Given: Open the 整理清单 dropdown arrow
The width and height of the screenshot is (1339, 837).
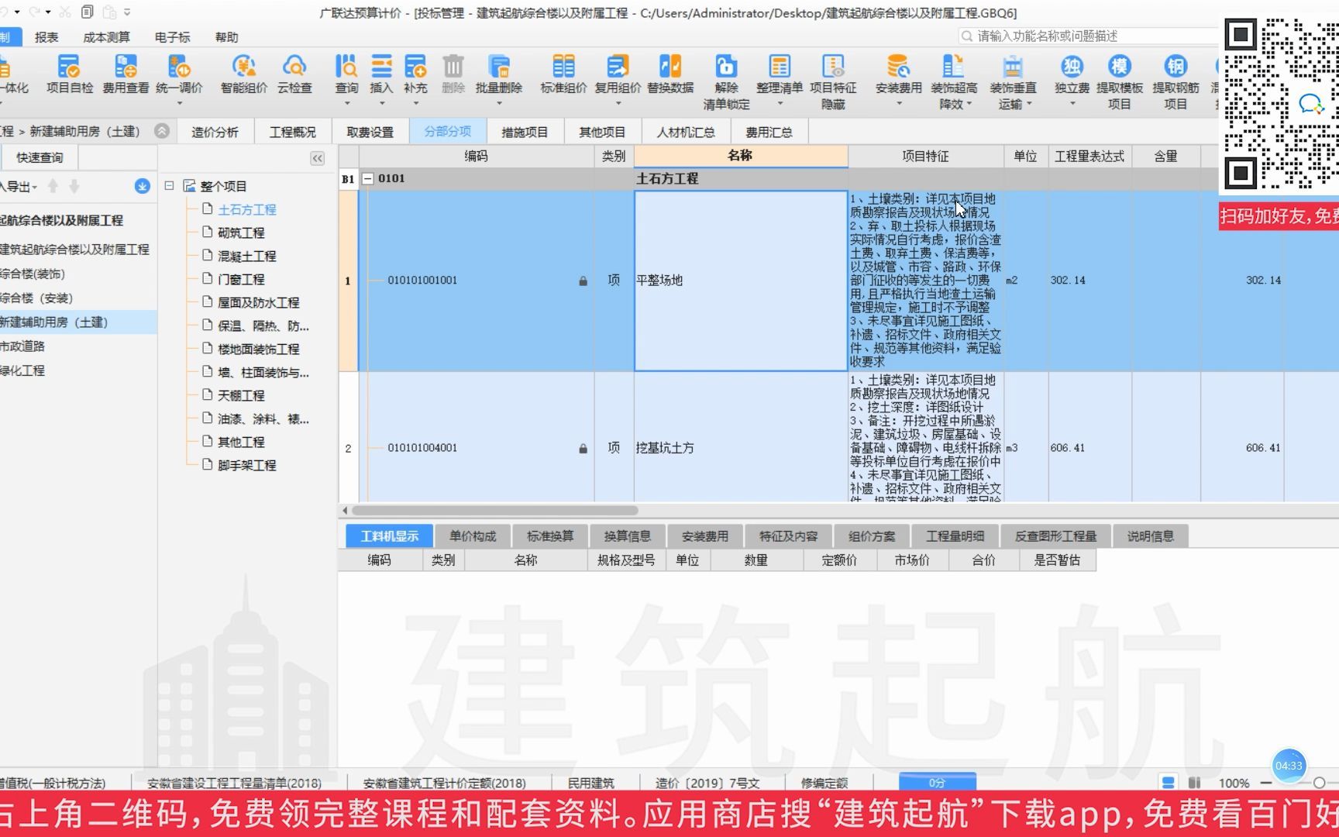Looking at the screenshot, I should coord(780,104).
